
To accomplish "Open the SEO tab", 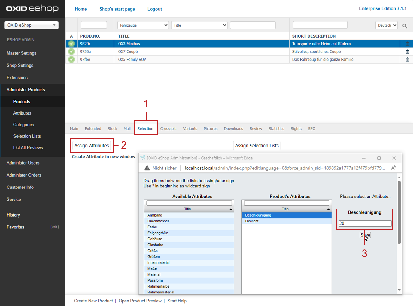I will click(x=312, y=129).
